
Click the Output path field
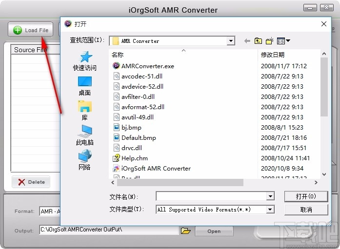[x=109, y=230]
